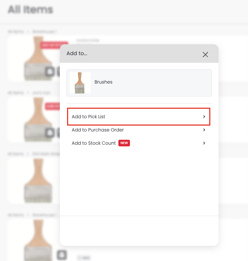The height and width of the screenshot is (261, 248).
Task: Choose Add to Purchase Order option
Action: click(x=98, y=130)
